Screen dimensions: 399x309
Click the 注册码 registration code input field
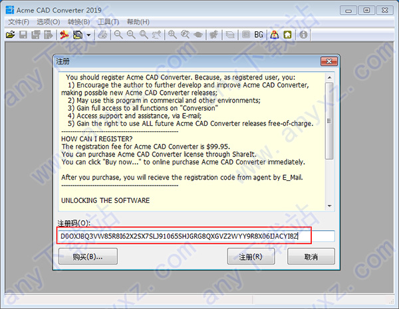tap(196, 236)
